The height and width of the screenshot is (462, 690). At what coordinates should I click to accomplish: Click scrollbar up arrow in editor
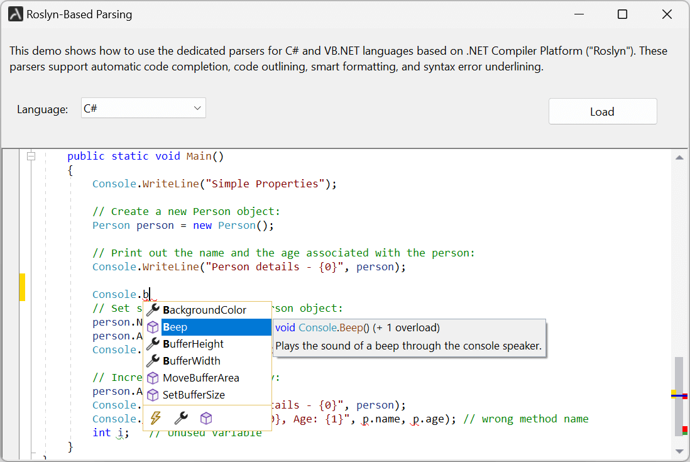pyautogui.click(x=679, y=158)
